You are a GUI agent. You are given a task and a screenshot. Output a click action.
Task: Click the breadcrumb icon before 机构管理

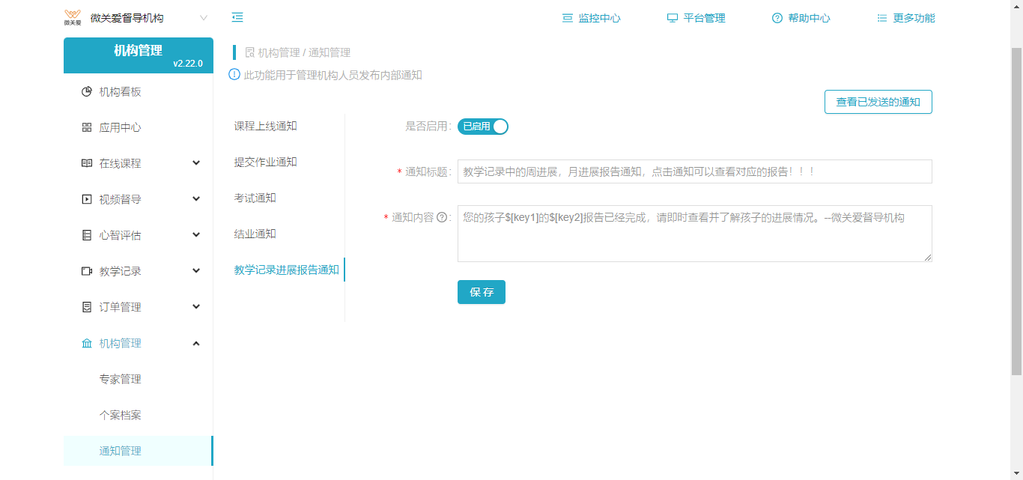250,52
